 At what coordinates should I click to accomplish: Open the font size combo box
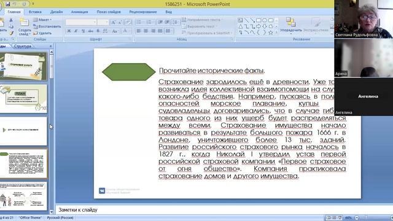tap(103, 22)
